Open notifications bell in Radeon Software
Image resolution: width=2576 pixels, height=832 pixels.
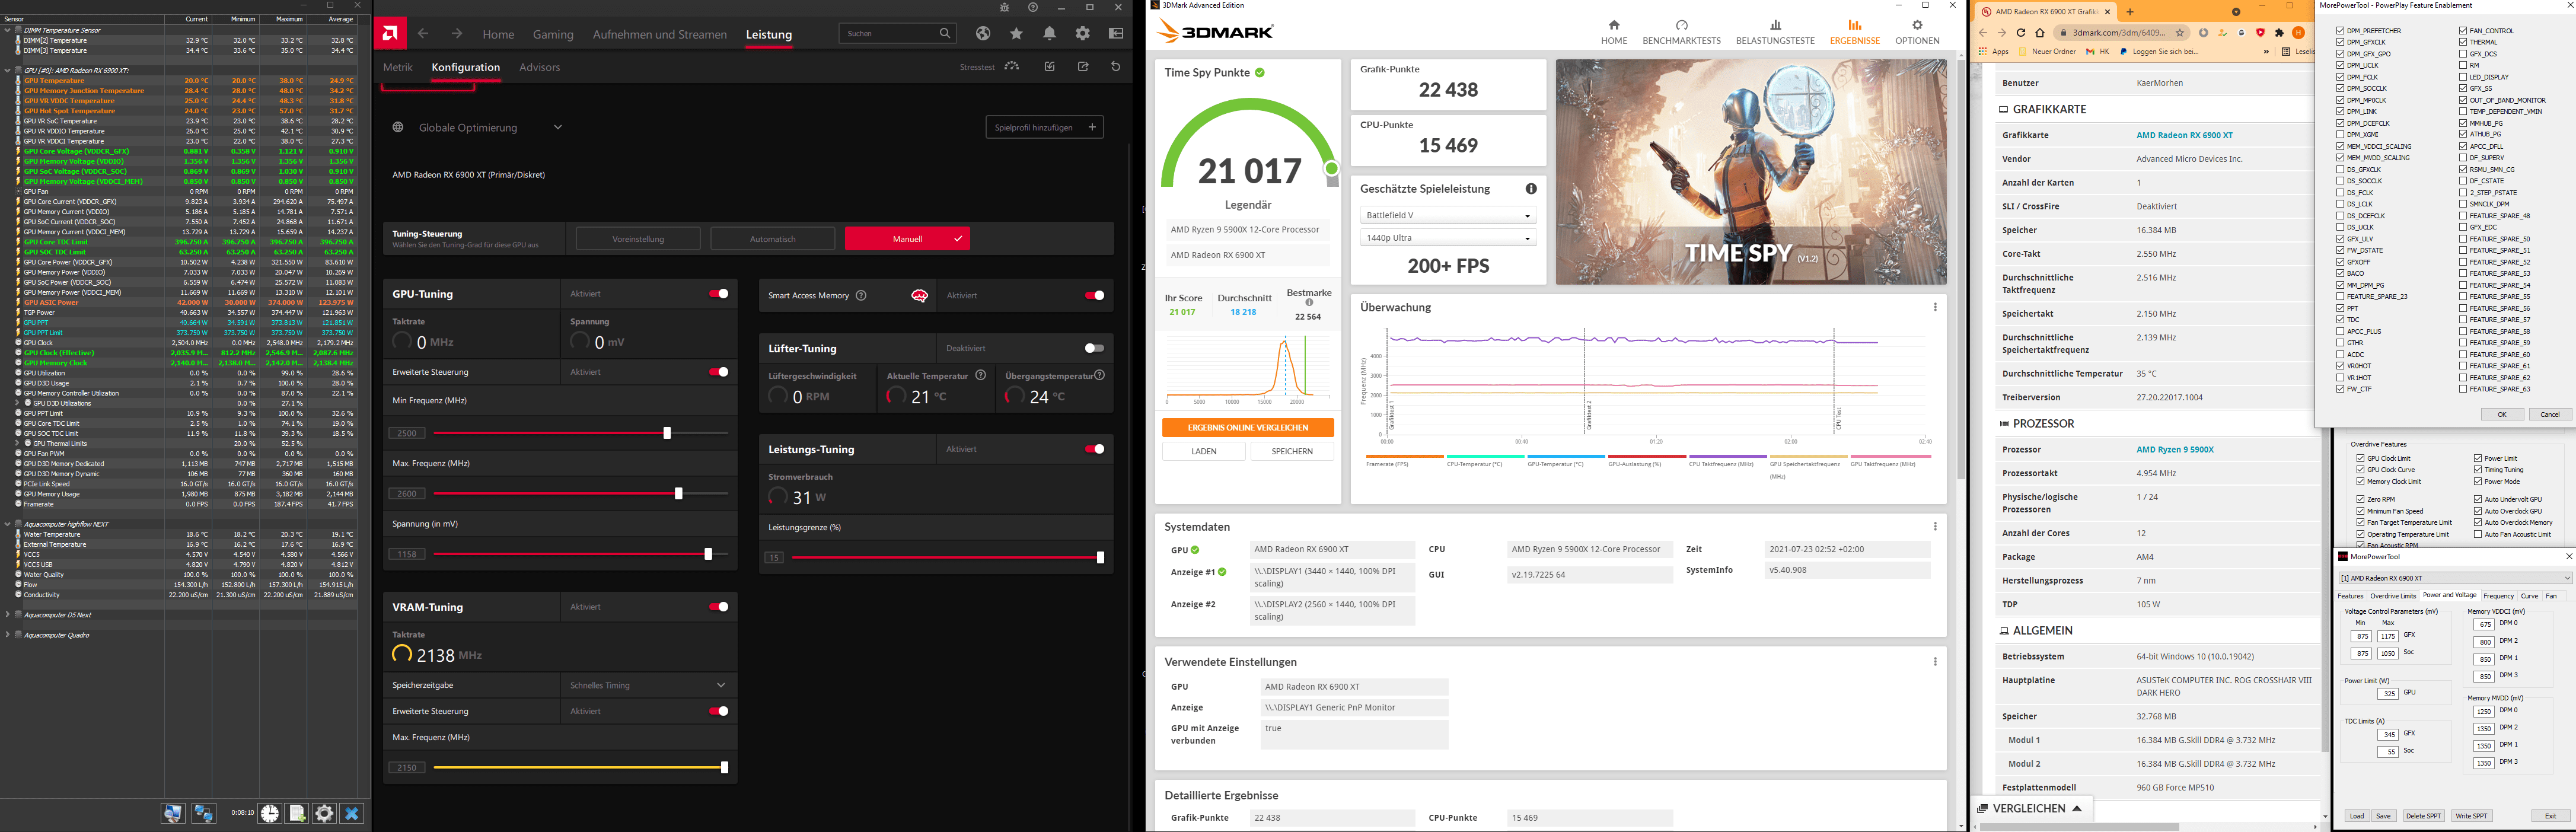click(x=1049, y=34)
